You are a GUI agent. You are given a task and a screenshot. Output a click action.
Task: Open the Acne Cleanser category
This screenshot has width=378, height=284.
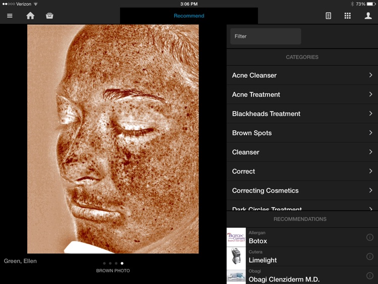[x=302, y=75]
